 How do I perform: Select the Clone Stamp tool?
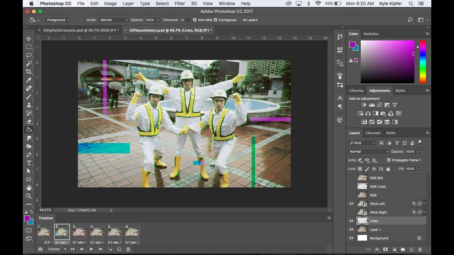tap(29, 105)
